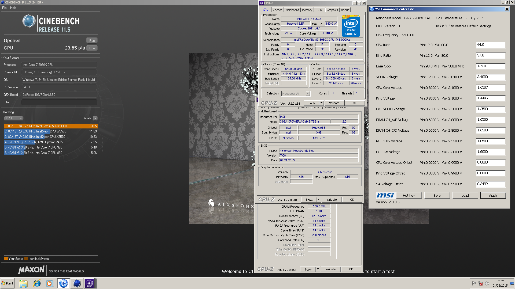Run the OpenGL benchmark
The width and height of the screenshot is (515, 289).
[92, 41]
